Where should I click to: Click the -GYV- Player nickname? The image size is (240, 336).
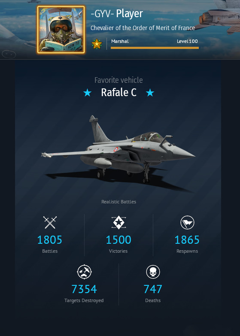[x=117, y=14]
